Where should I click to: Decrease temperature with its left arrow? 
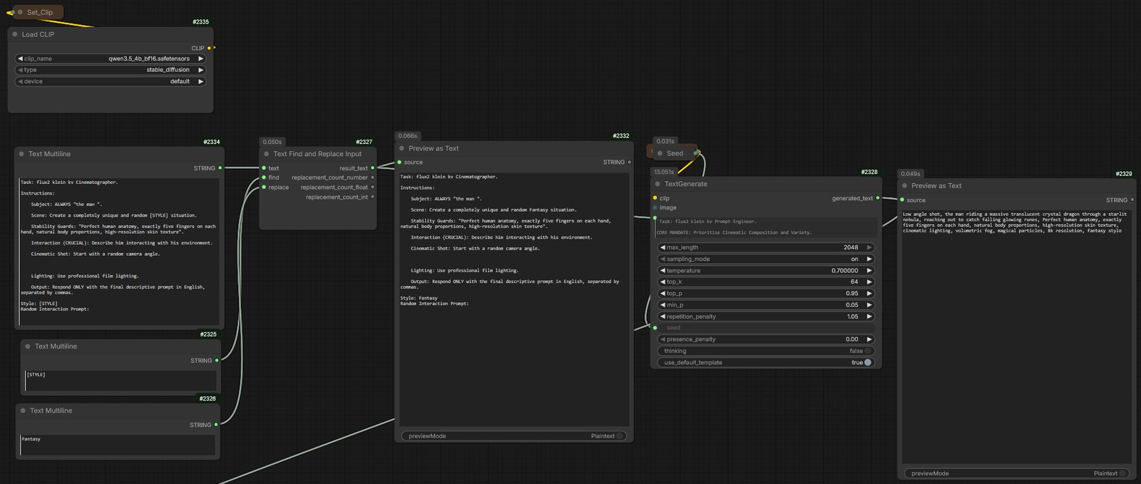[662, 271]
